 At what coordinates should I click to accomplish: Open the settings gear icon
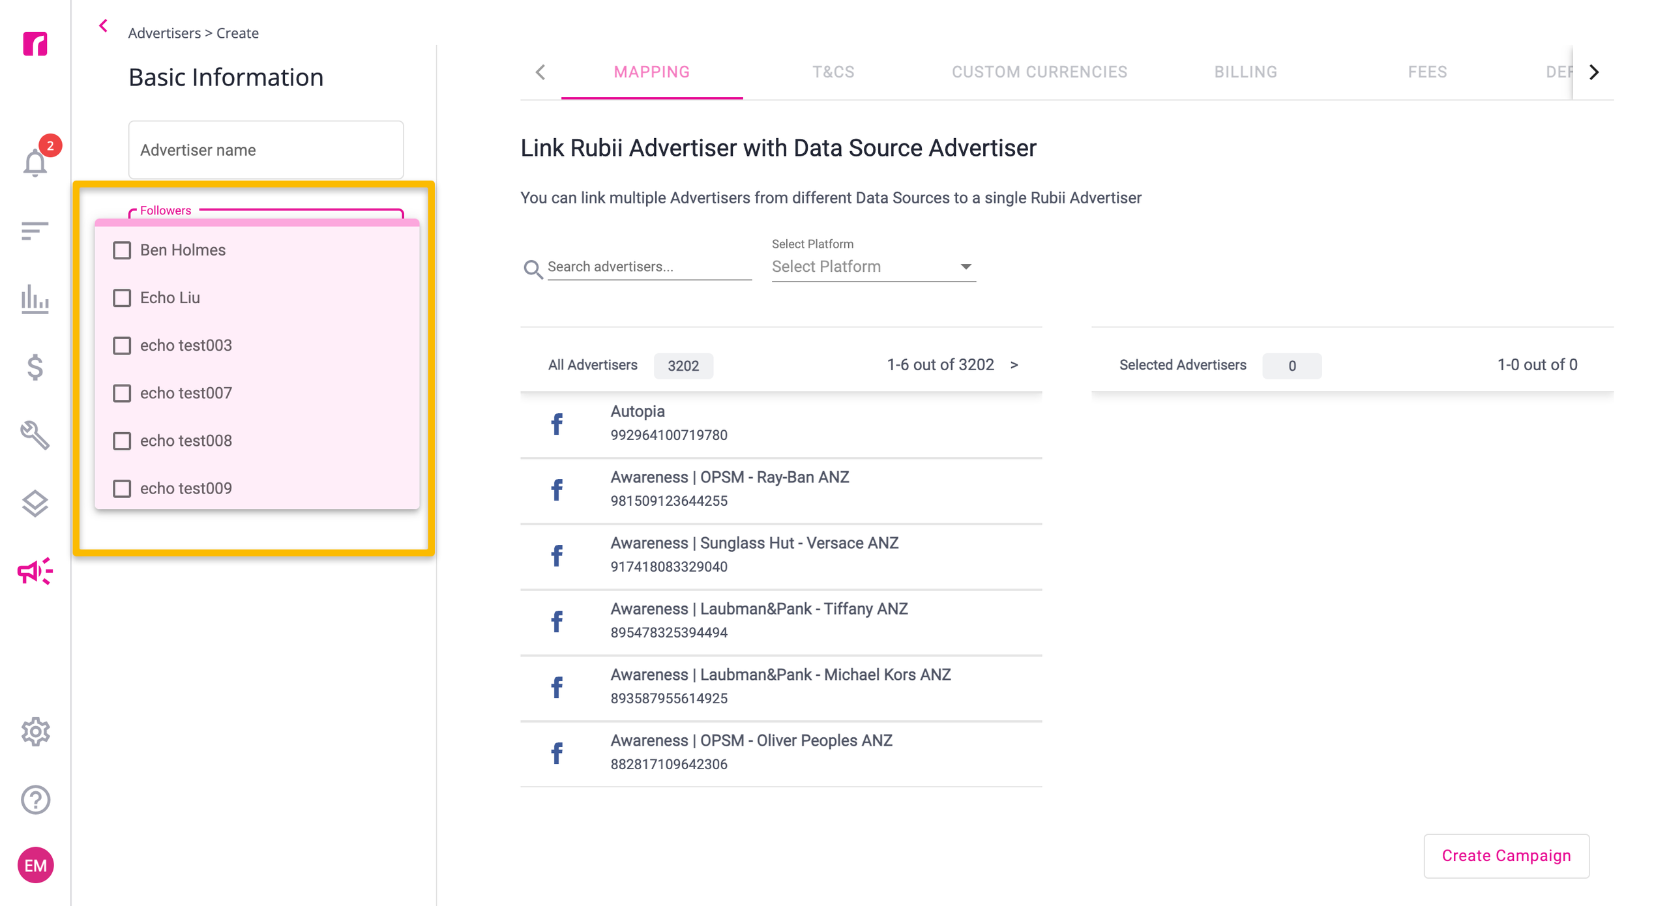(x=35, y=732)
